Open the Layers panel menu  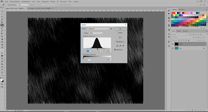[x=206, y=31]
